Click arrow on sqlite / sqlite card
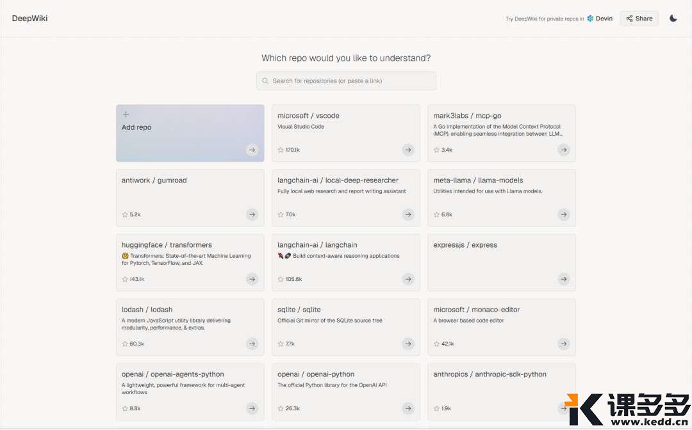This screenshot has height=430, width=692. [x=408, y=344]
